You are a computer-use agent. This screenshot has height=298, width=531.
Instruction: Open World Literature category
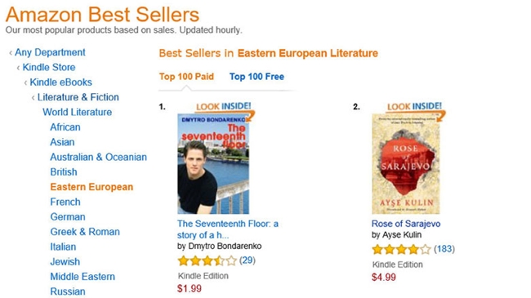78,112
